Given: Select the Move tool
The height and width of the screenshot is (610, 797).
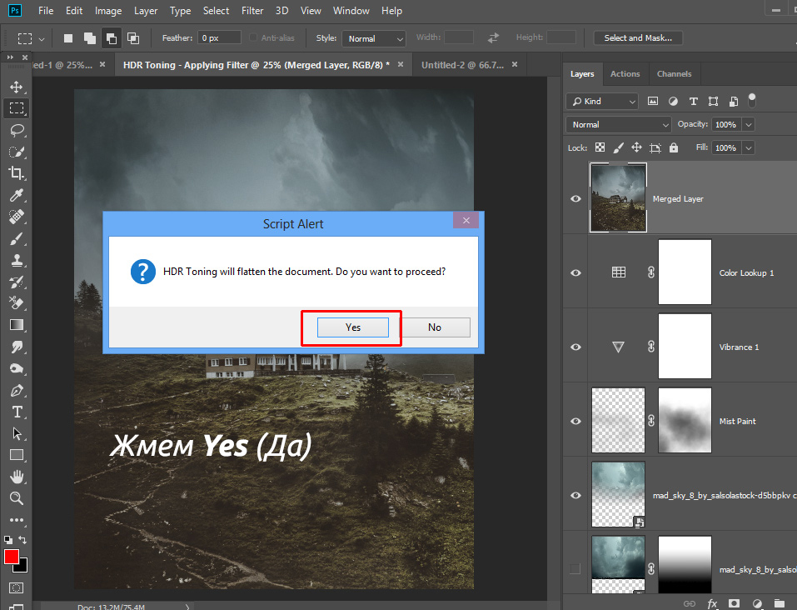Looking at the screenshot, I should tap(17, 87).
